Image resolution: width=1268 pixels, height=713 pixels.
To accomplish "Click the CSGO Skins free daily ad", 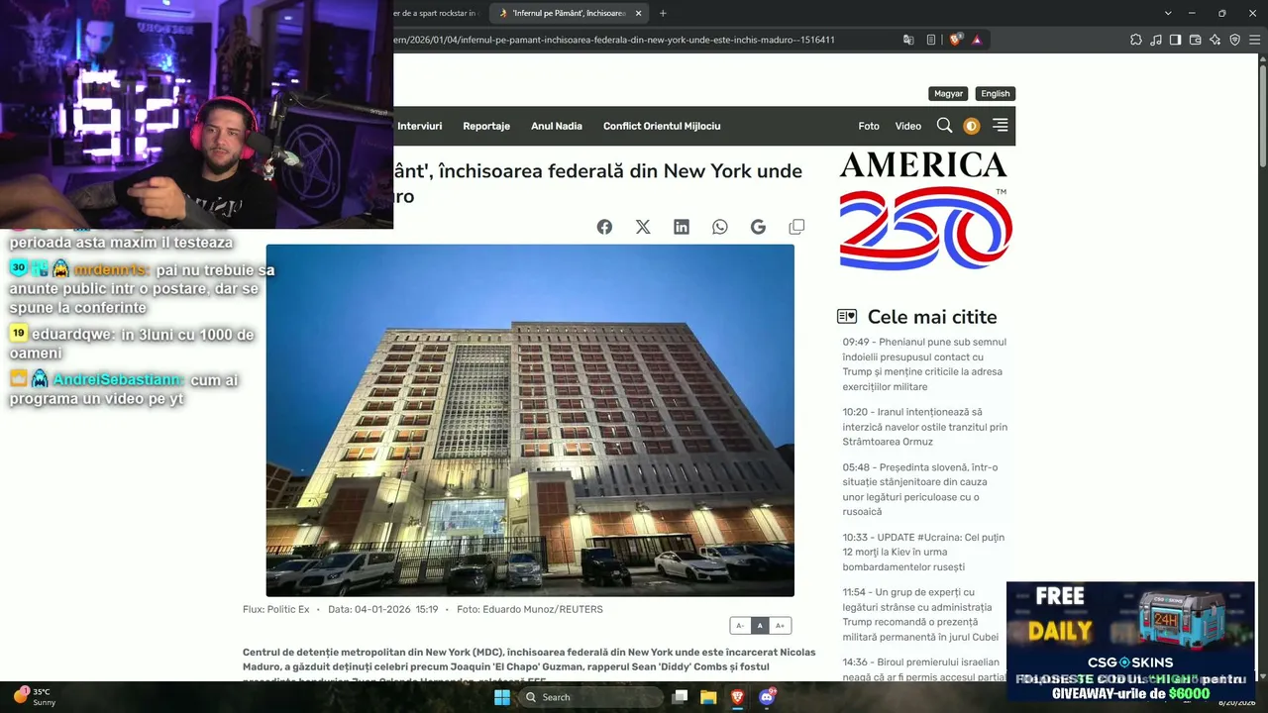I will pos(1130,643).
